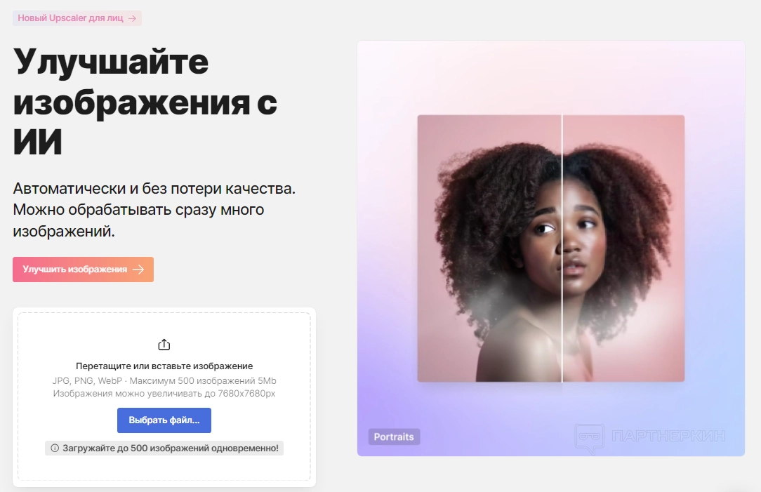Click the arrow icon inside 'Улучшить изображения' button
This screenshot has width=761, height=492.
[x=138, y=270]
